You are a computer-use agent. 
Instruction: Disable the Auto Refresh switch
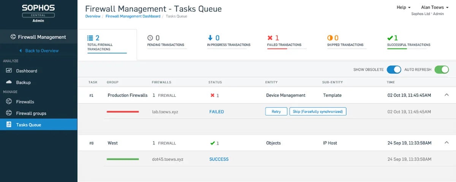pos(442,70)
